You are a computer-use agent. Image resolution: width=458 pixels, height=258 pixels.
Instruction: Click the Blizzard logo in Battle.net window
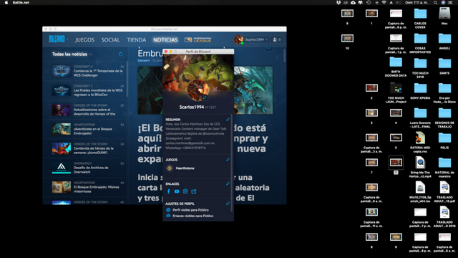(x=57, y=39)
